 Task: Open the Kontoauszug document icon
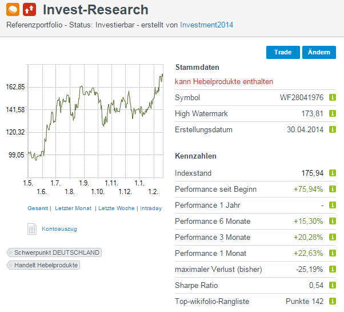coord(32,229)
